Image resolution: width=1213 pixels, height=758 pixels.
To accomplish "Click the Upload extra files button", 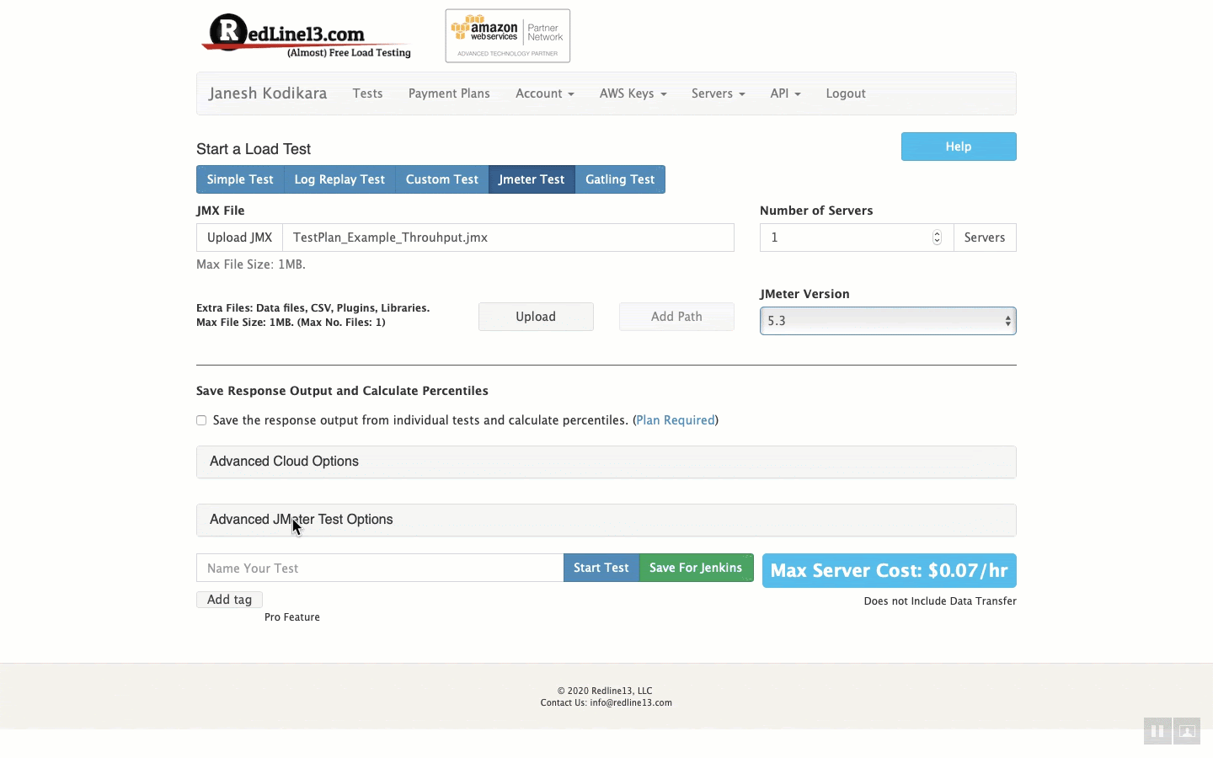I will 536,317.
